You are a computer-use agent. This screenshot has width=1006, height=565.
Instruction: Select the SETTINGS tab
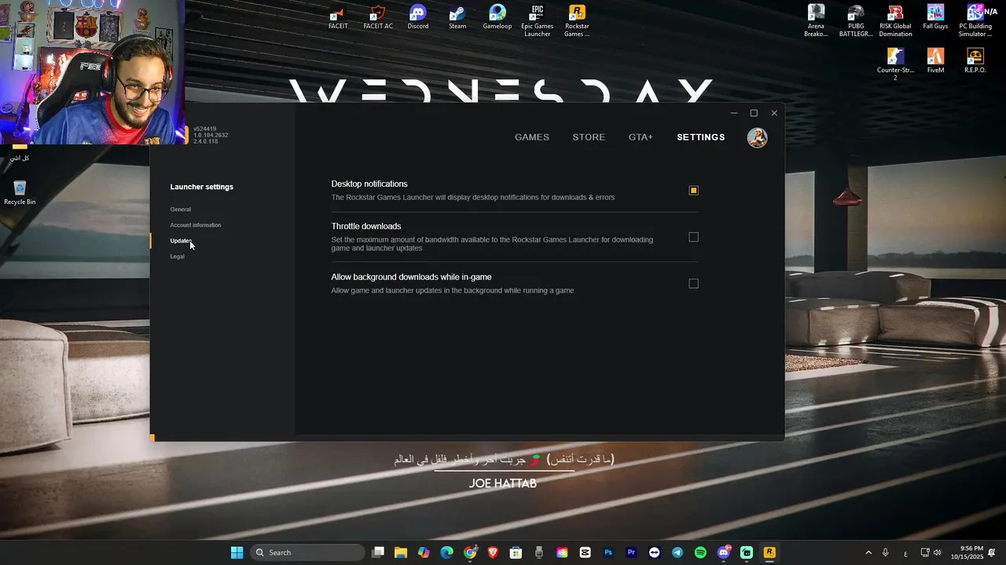(700, 137)
